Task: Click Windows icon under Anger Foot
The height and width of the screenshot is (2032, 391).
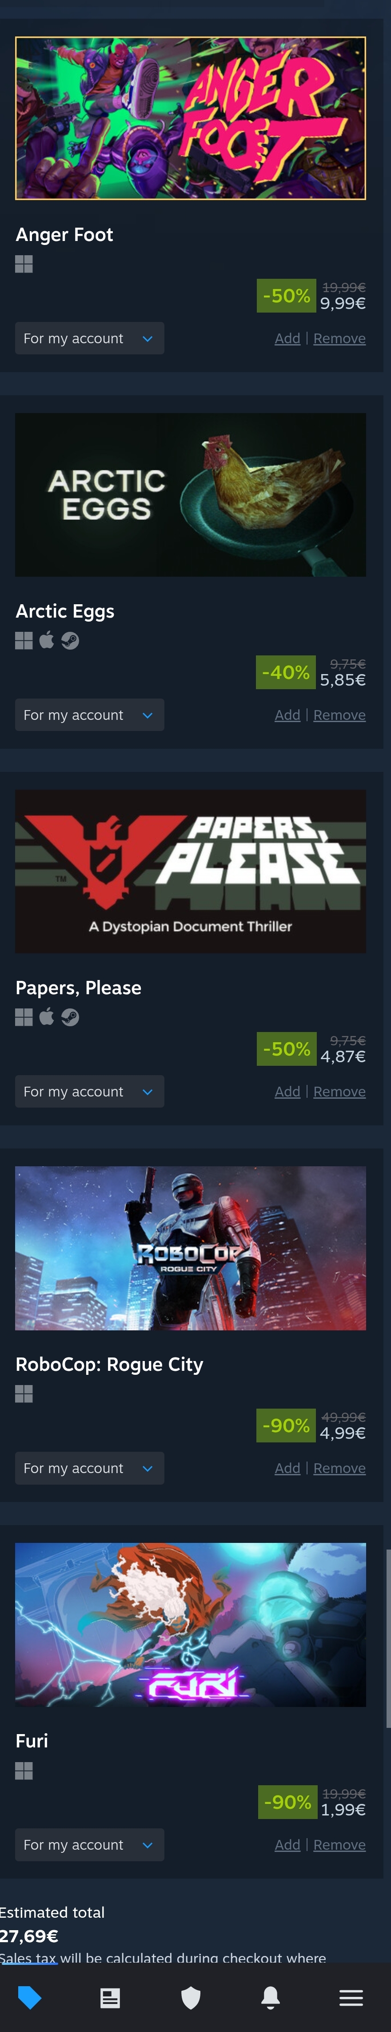Action: click(x=24, y=264)
